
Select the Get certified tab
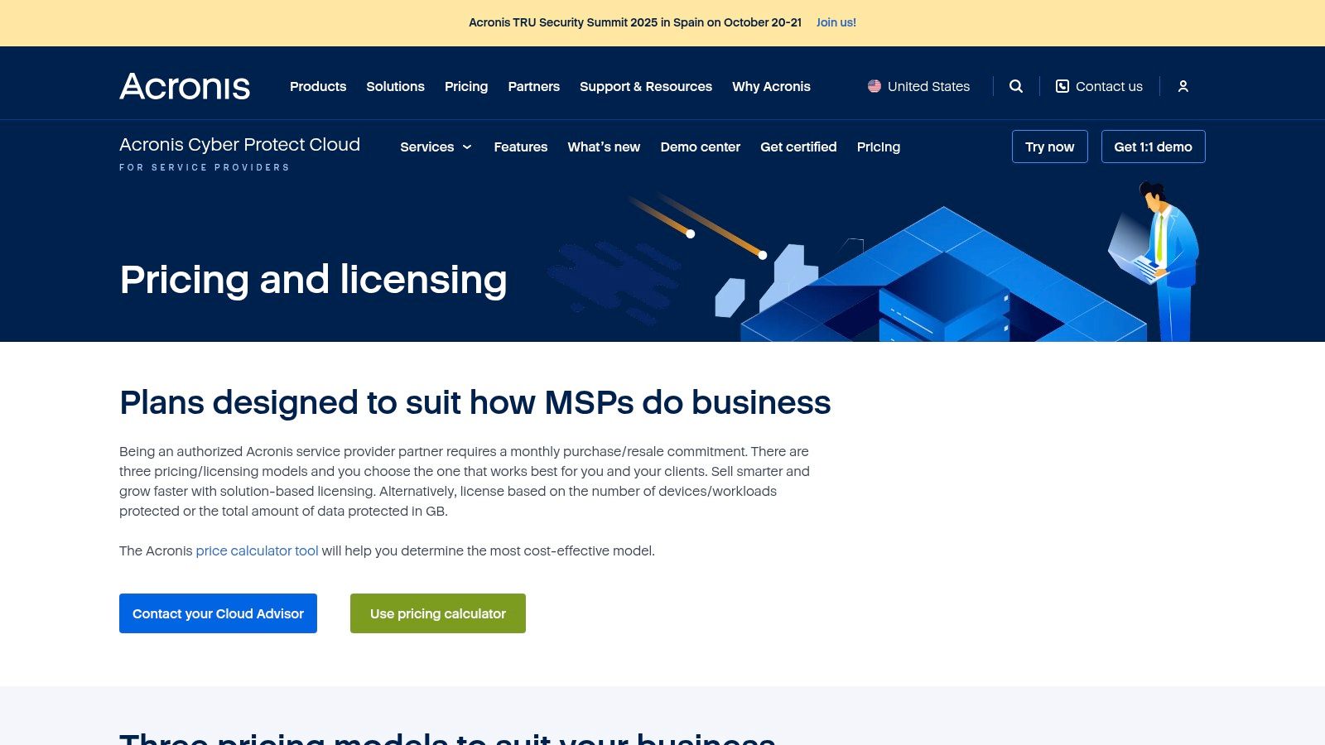(x=798, y=147)
